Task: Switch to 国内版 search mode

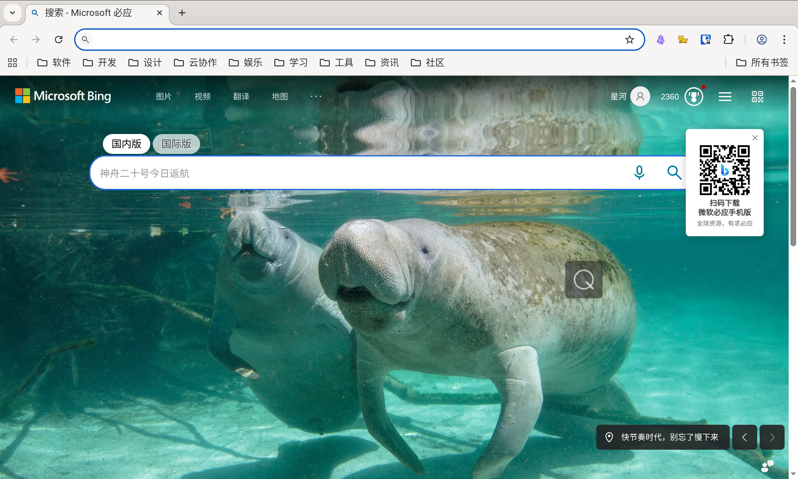Action: [126, 144]
